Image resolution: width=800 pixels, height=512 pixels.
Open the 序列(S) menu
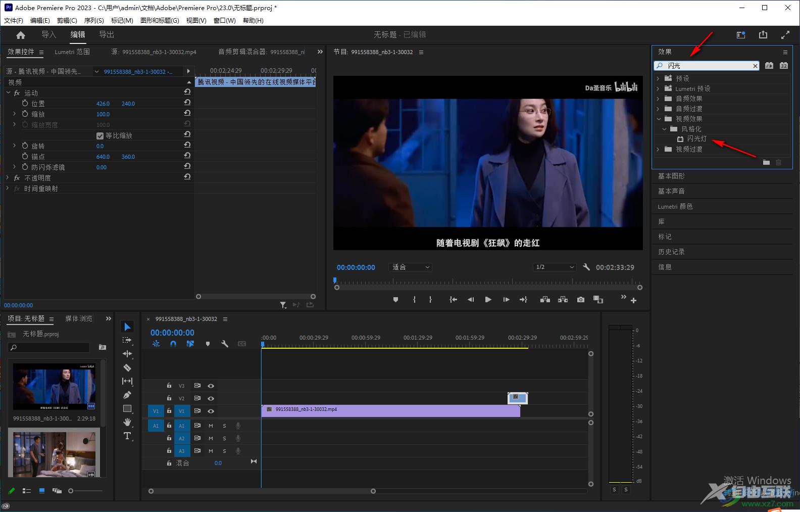click(94, 20)
